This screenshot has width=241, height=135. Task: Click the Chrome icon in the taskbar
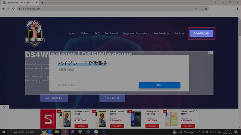click(65, 132)
